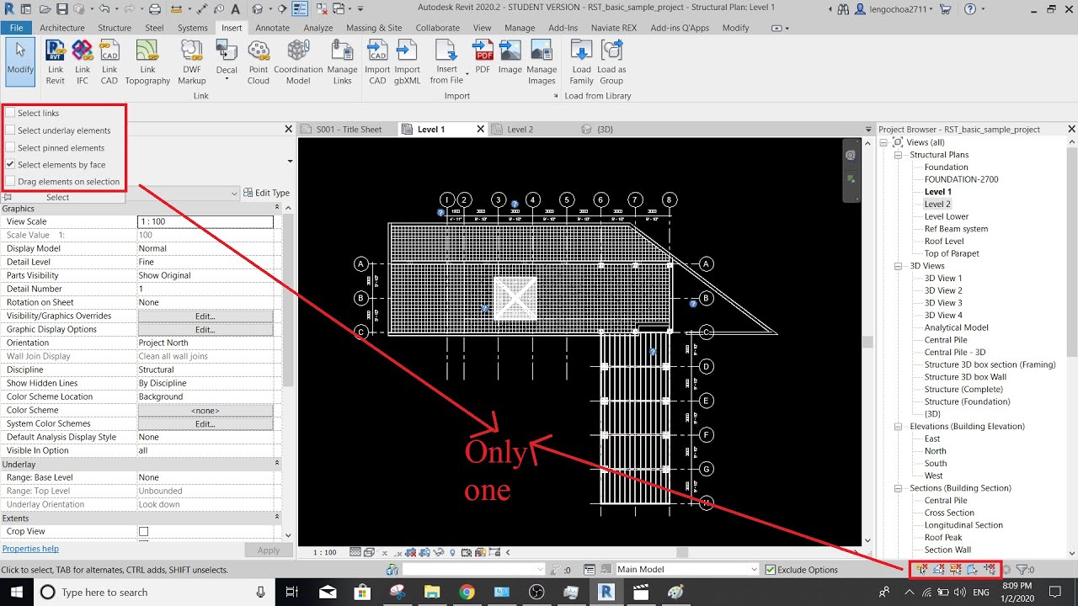Uncheck the Exclude Options checkbox
Image resolution: width=1078 pixels, height=606 pixels.
point(770,570)
